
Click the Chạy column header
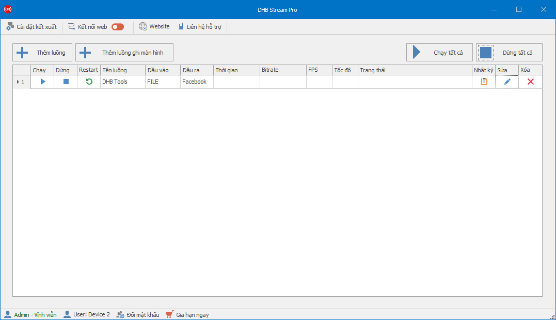coord(42,70)
